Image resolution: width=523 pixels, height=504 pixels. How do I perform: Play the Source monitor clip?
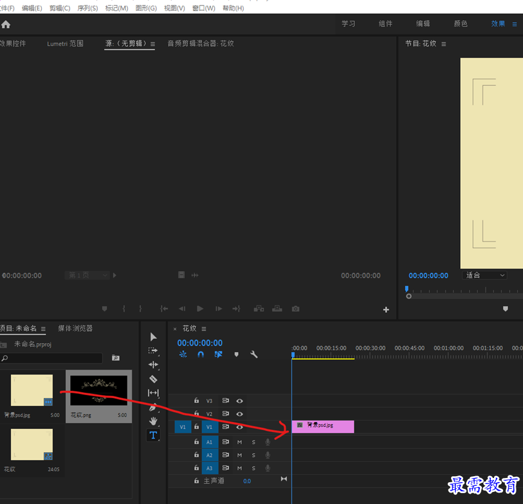tap(200, 309)
